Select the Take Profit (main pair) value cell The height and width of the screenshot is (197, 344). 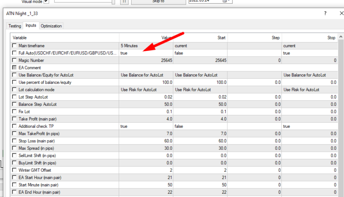point(146,119)
